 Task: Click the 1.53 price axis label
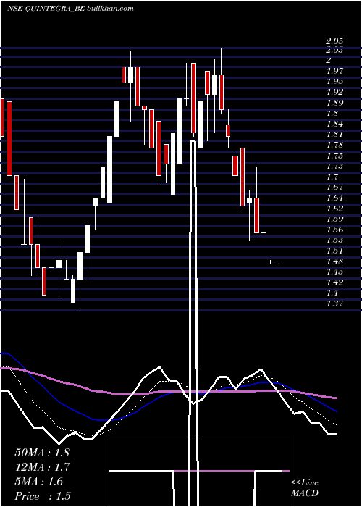(334, 240)
